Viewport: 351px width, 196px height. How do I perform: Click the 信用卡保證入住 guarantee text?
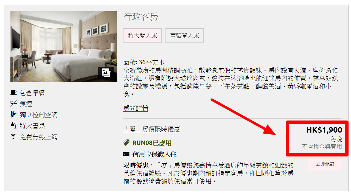pyautogui.click(x=154, y=154)
